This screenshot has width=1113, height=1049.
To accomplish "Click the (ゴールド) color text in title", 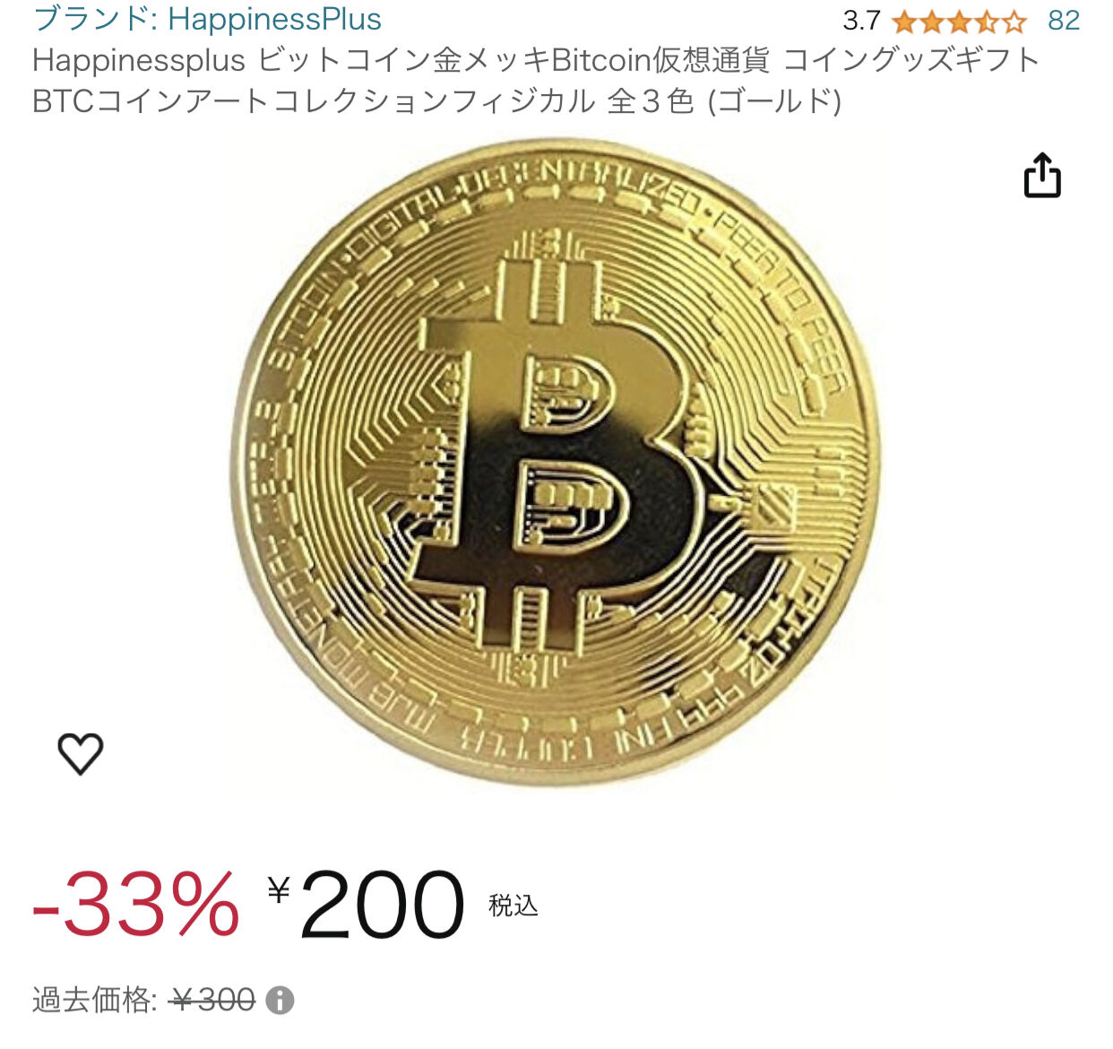I will pyautogui.click(x=774, y=100).
